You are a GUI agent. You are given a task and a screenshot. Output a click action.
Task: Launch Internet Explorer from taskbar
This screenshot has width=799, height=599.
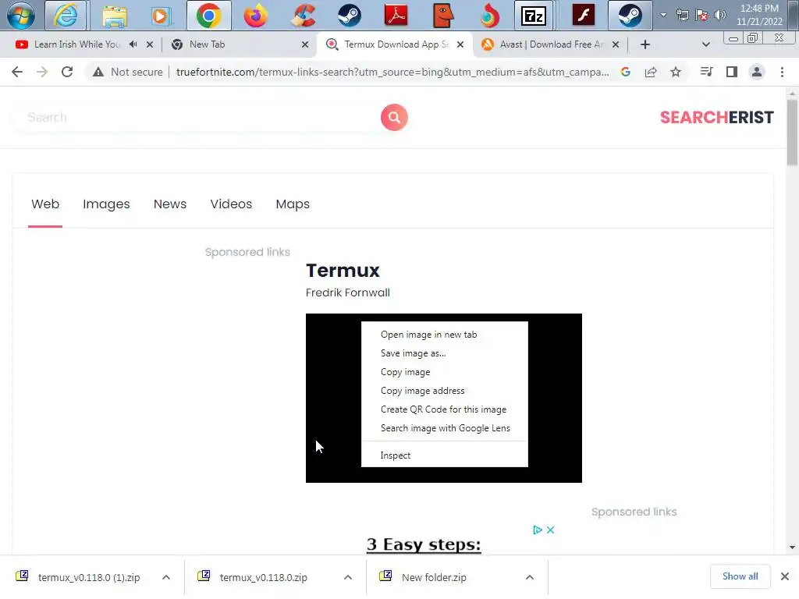66,16
